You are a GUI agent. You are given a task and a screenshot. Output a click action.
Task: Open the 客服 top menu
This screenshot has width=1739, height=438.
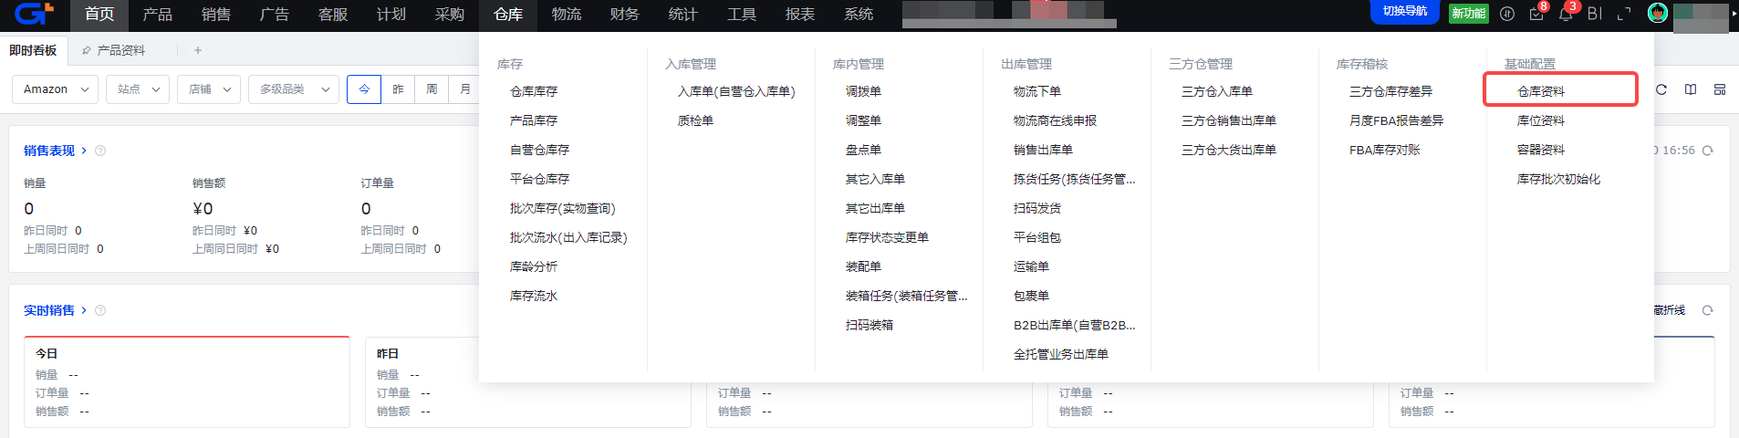(333, 15)
